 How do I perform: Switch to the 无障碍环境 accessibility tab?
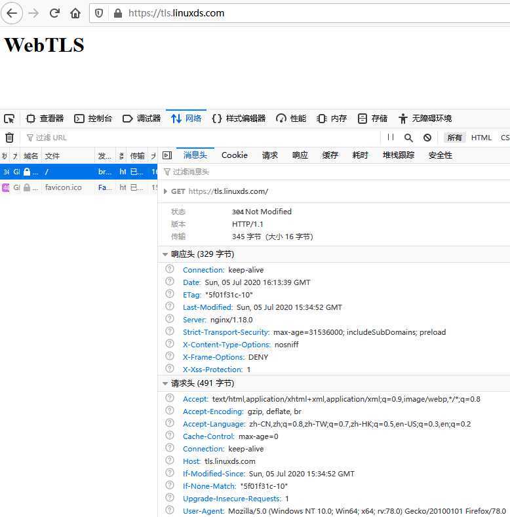(425, 119)
